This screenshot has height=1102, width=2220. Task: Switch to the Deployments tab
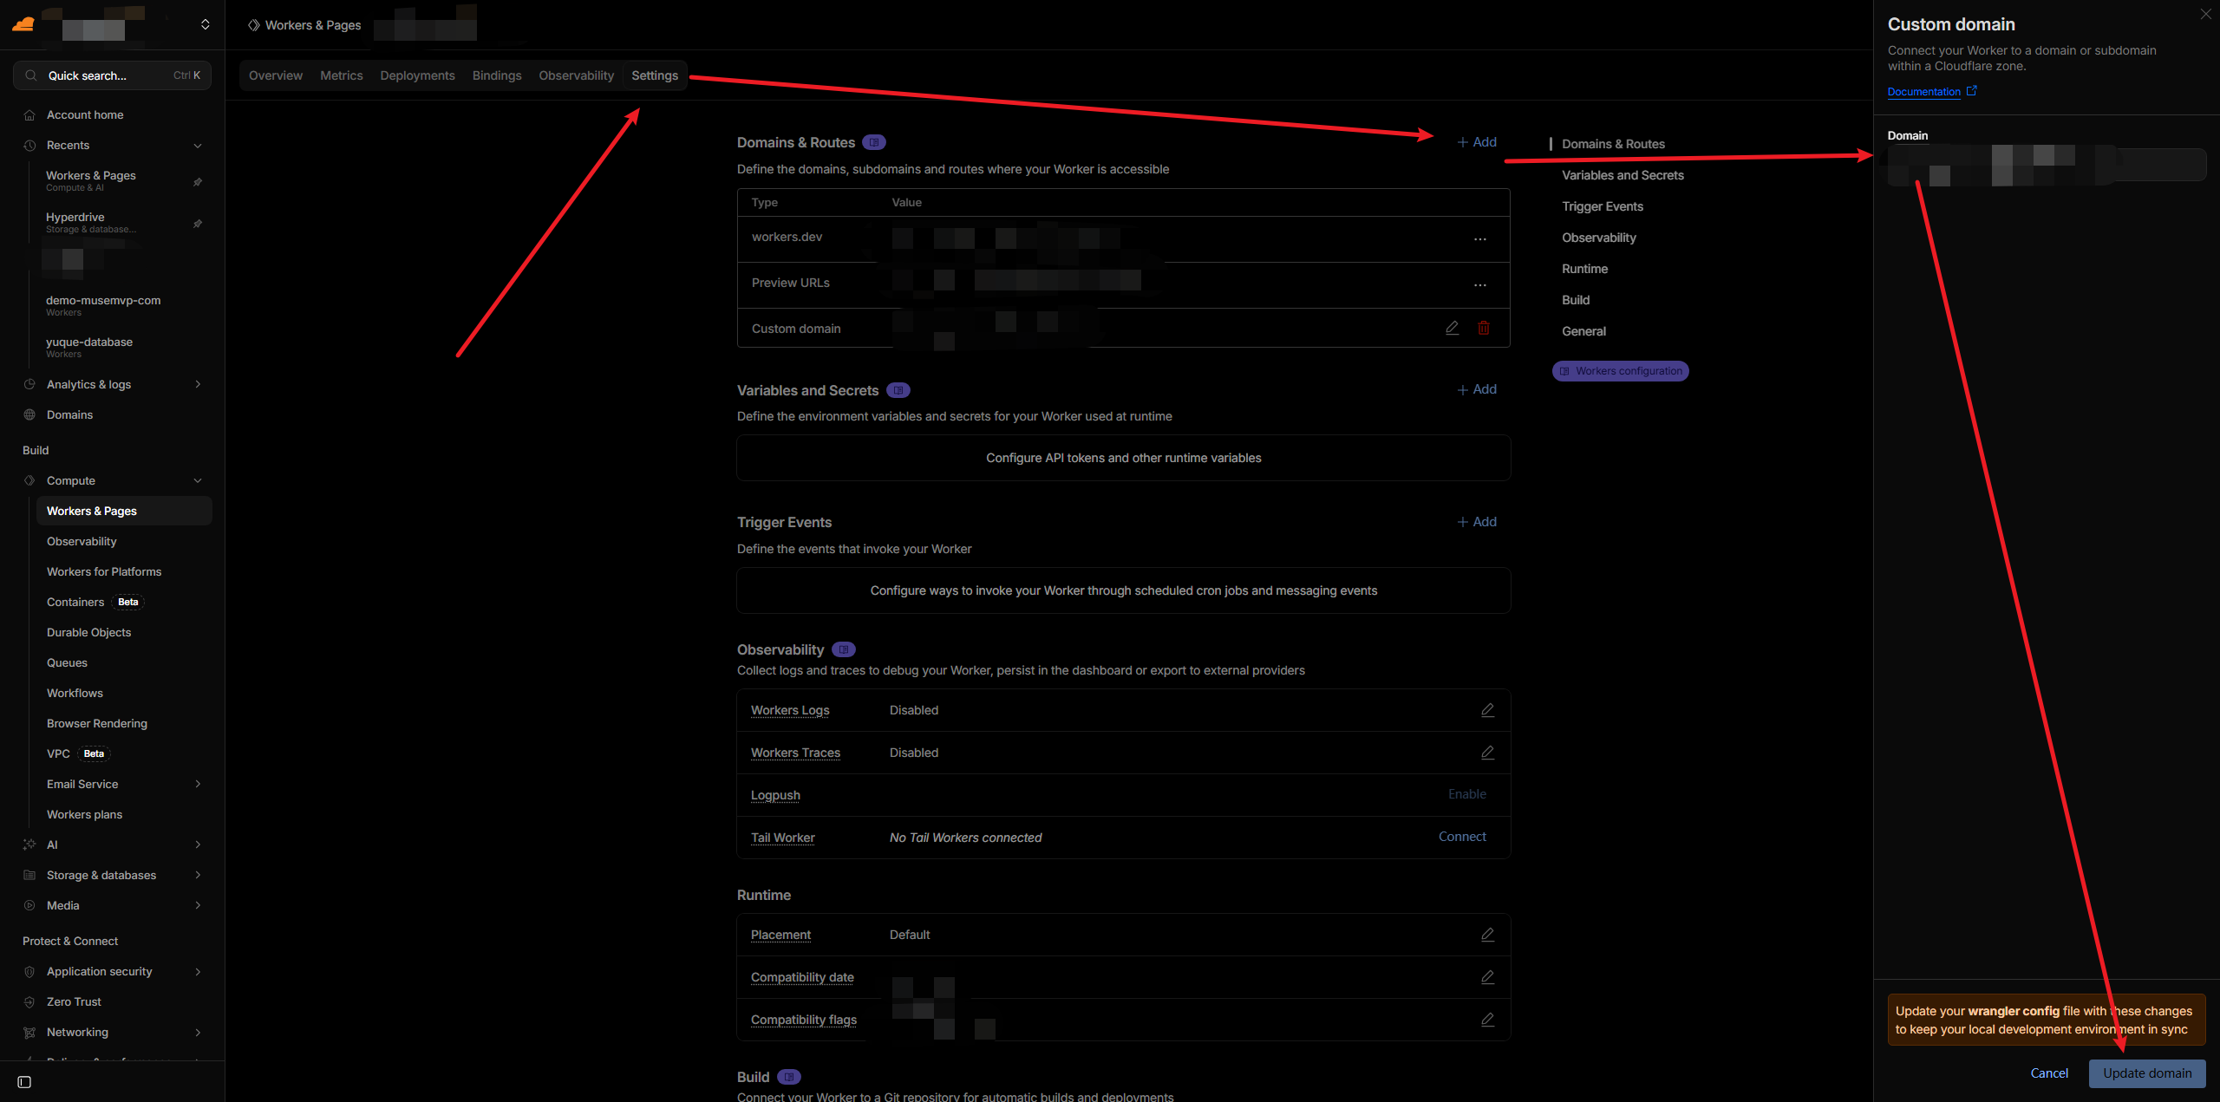pyautogui.click(x=417, y=75)
